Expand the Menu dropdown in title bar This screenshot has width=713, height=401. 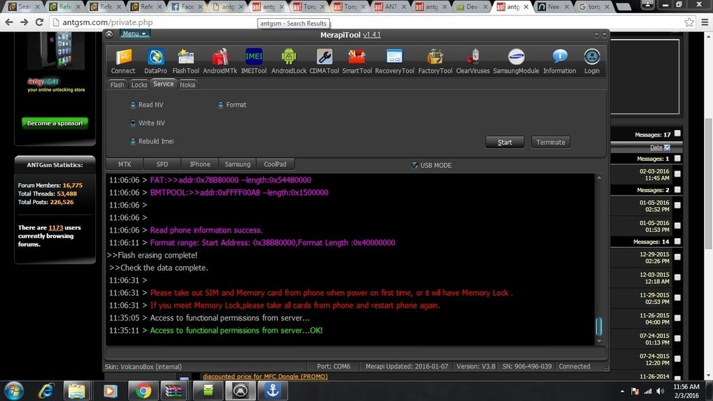point(134,33)
